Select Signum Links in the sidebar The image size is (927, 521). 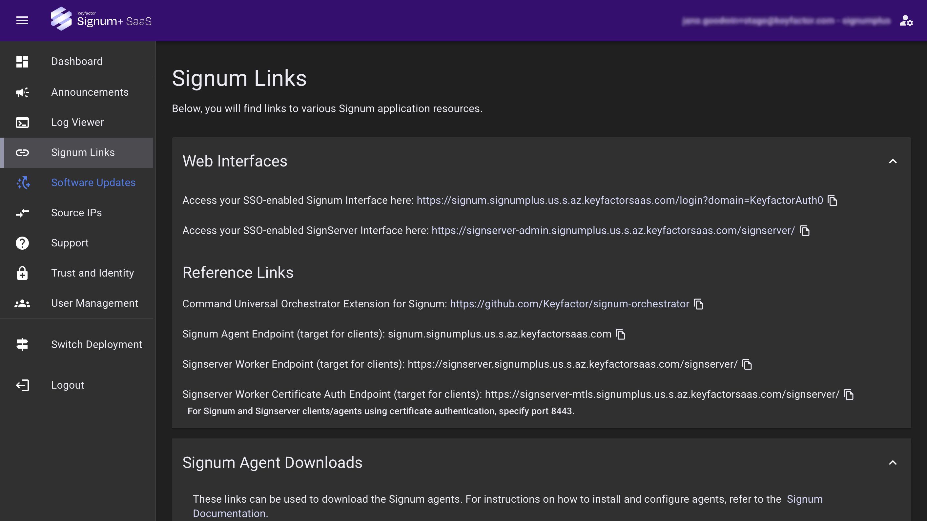click(x=77, y=152)
